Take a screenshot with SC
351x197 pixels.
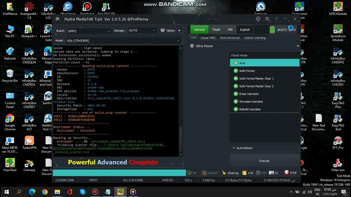click(274, 173)
